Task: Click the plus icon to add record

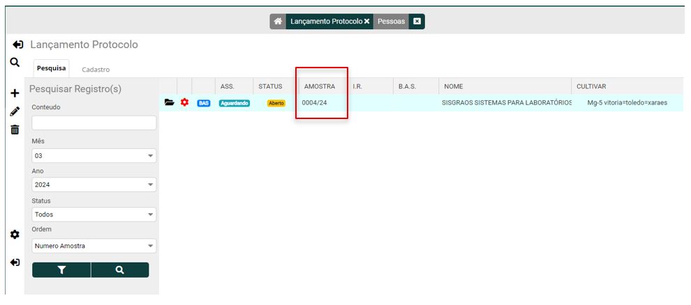Action: (x=15, y=93)
